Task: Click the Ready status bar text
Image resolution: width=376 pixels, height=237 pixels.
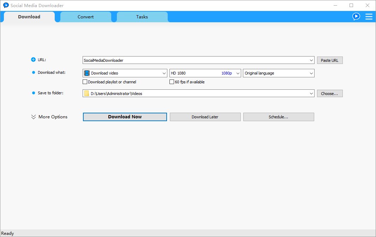Action: [7, 233]
